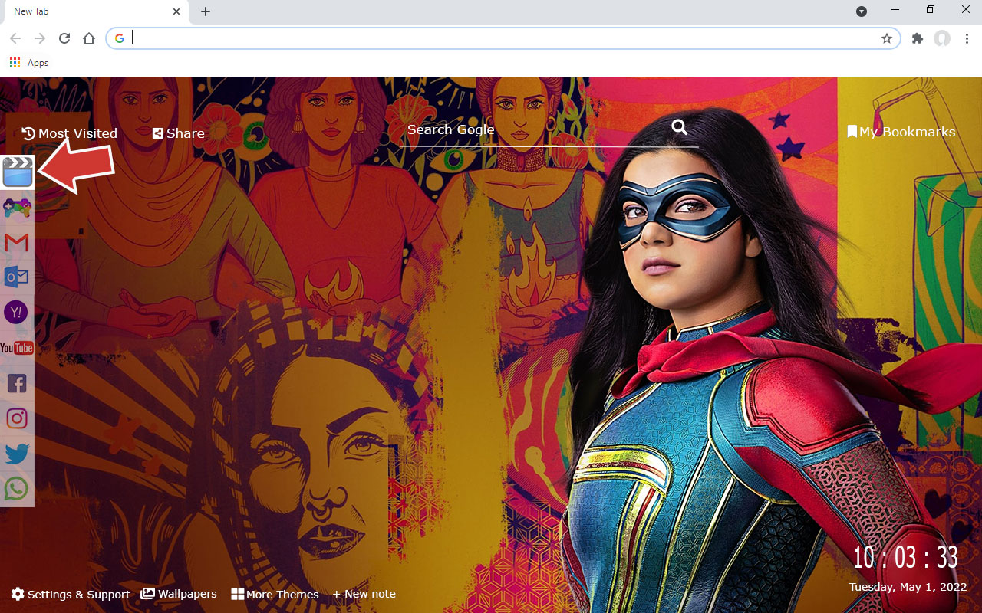Focus the Chrome address bar
Image resolution: width=982 pixels, height=613 pixels.
point(503,38)
